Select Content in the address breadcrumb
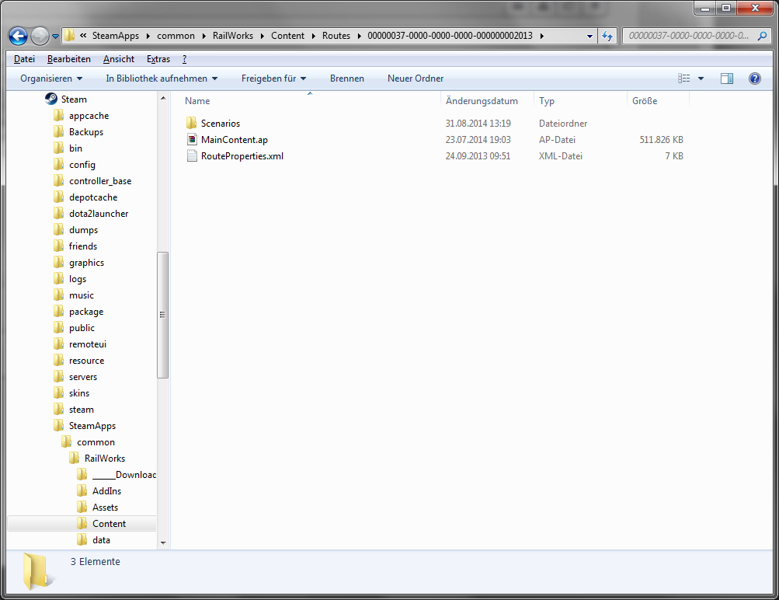Screen dimensions: 779x600 pos(287,36)
